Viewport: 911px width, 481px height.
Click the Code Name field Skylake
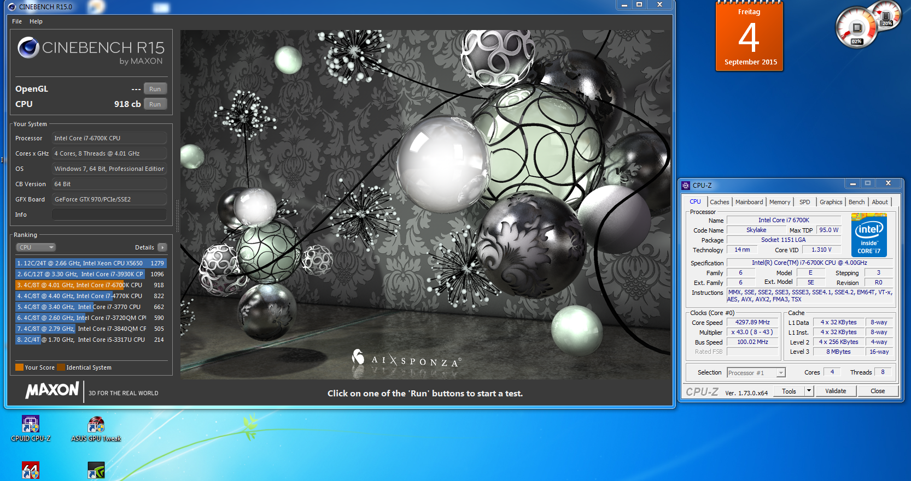pyautogui.click(x=756, y=230)
